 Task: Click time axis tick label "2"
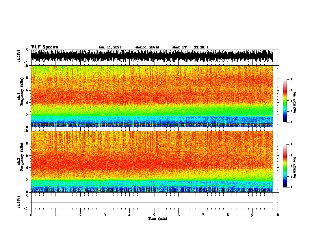point(80,215)
